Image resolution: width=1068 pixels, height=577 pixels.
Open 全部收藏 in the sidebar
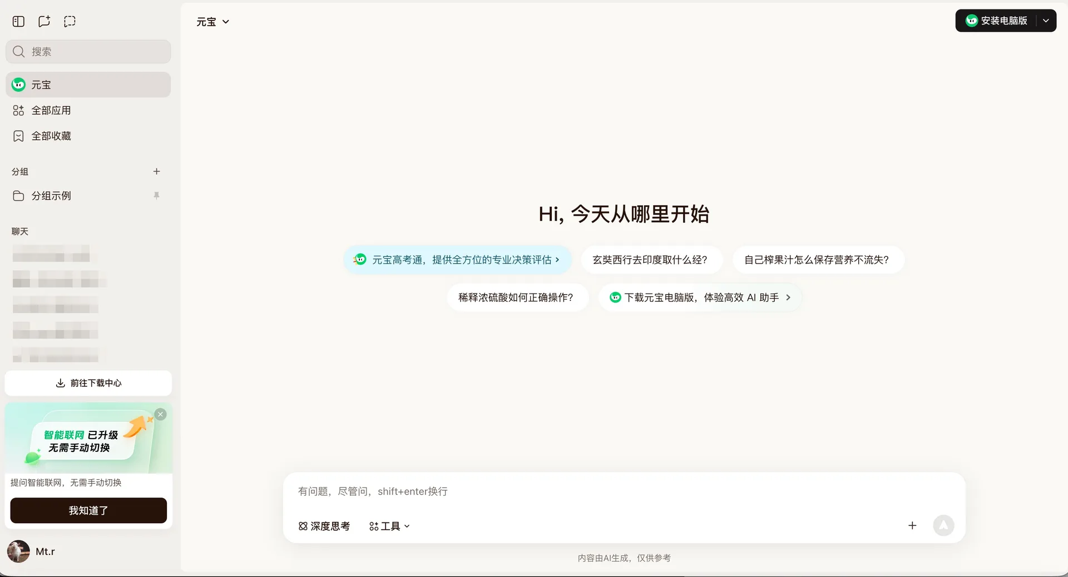(88, 136)
